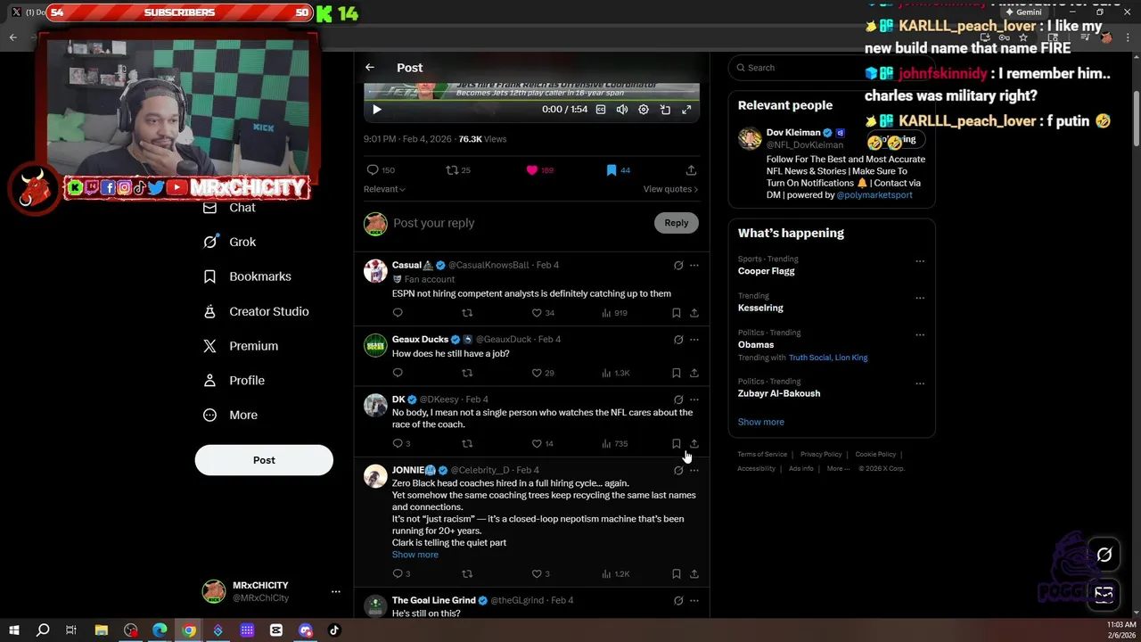Image resolution: width=1141 pixels, height=642 pixels.
Task: Open File Explorer from the taskbar
Action: point(102,630)
